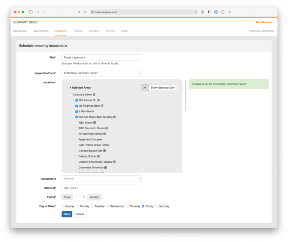Open the Assigned to dropdown

101,179
